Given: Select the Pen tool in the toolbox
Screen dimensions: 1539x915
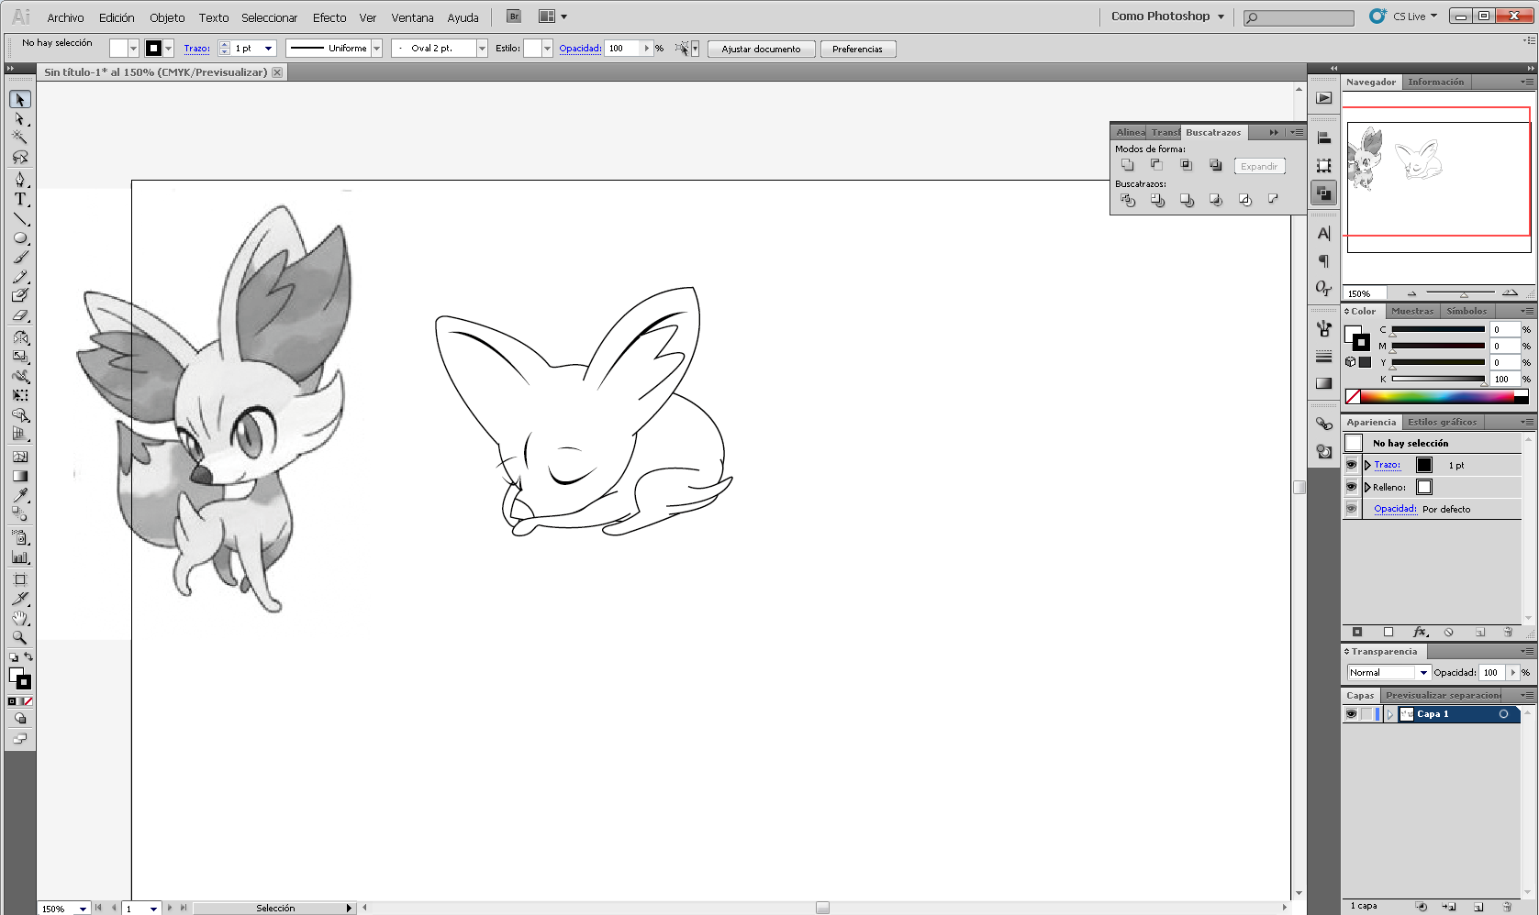Looking at the screenshot, I should tap(19, 179).
